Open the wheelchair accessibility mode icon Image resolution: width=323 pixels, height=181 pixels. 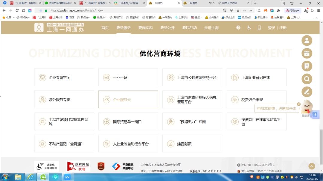tap(249, 28)
